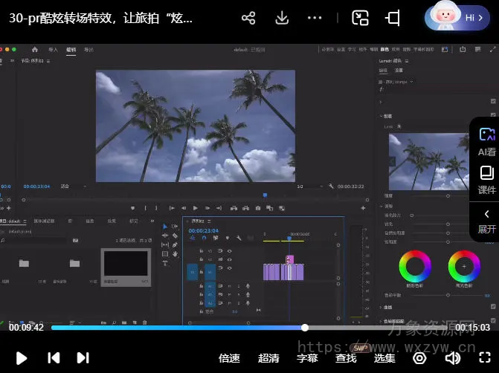Expand the side panel via 展开

486,221
